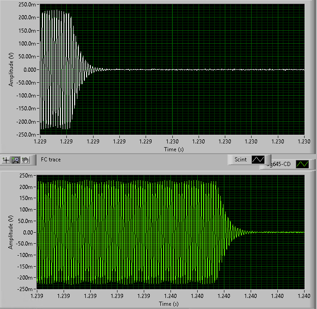Click the 150m Y-axis tick label
This screenshot has width=317, height=309.
tap(26, 198)
